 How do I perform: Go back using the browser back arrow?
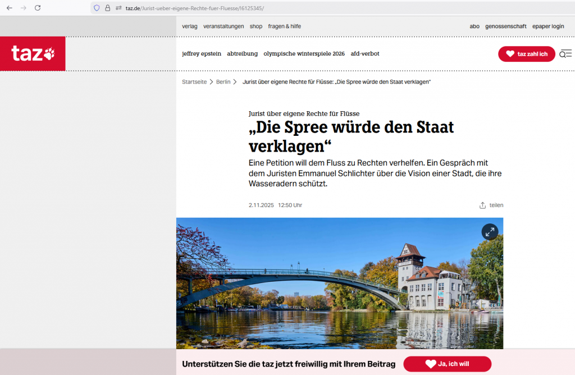click(9, 8)
